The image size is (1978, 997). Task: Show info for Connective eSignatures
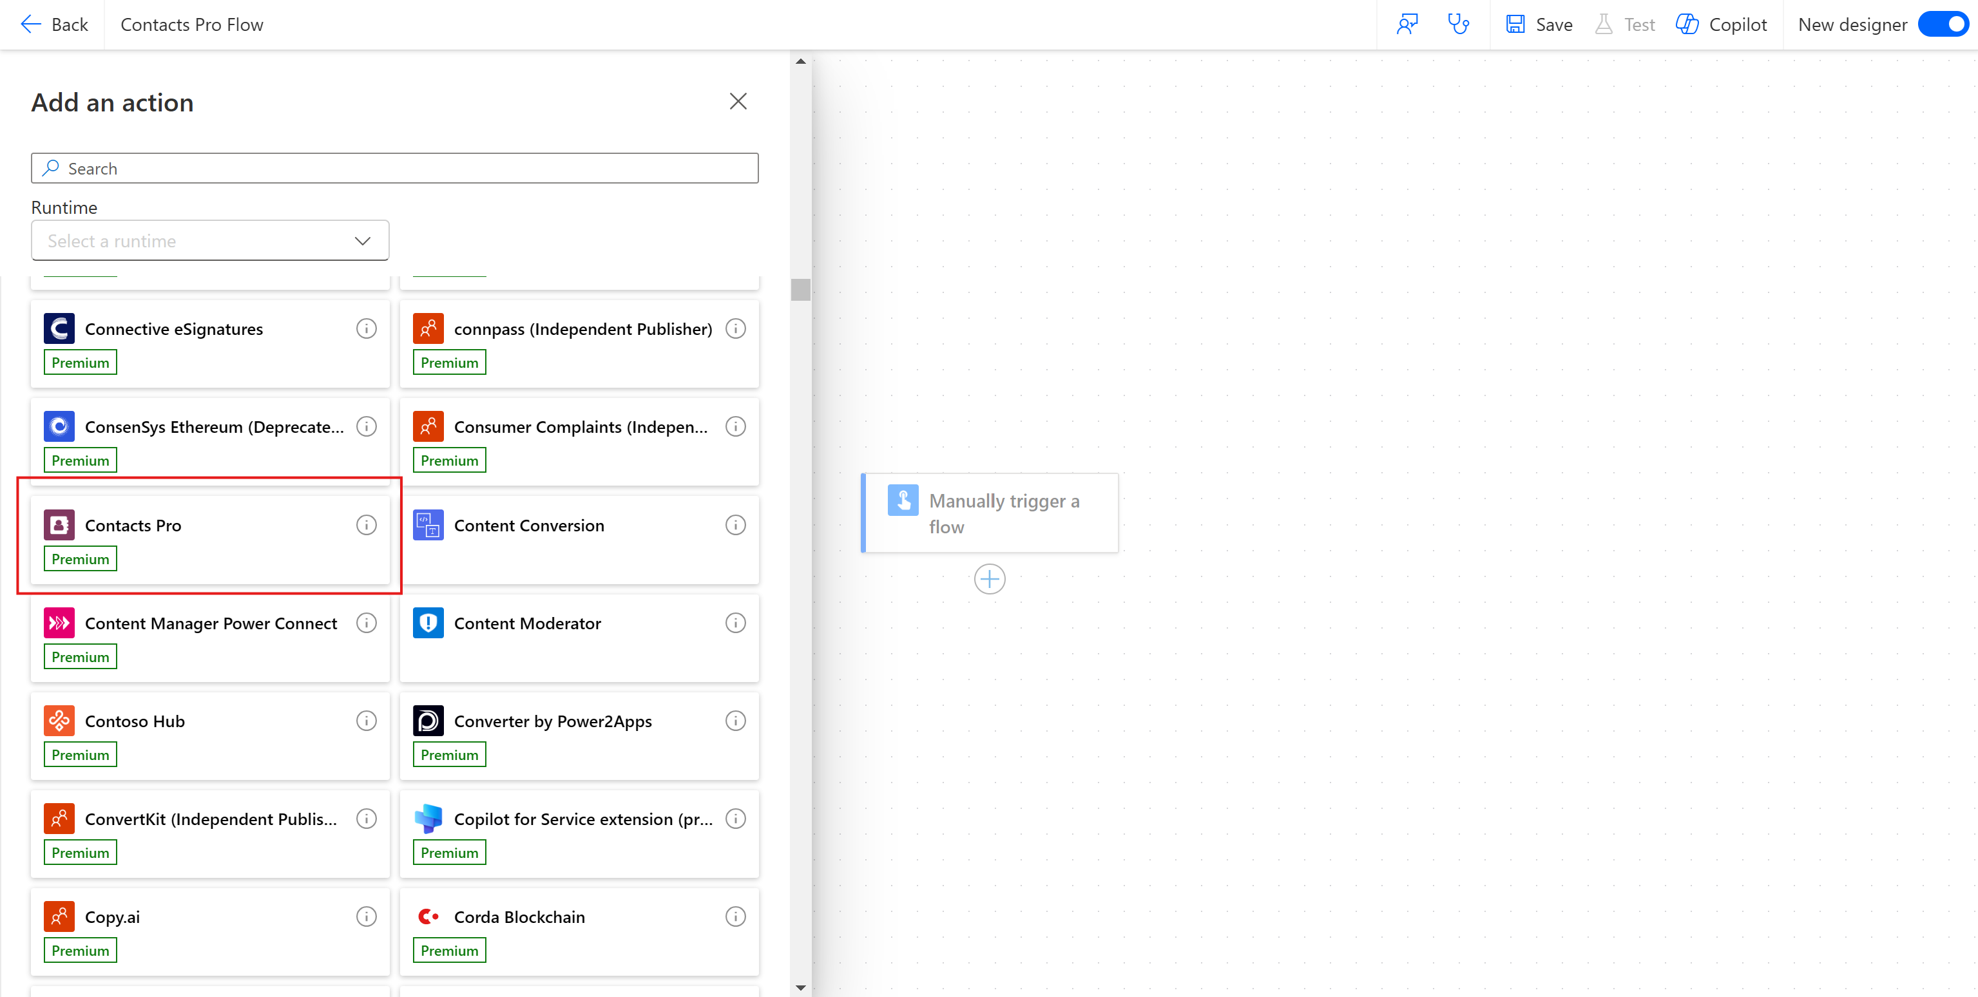[366, 328]
